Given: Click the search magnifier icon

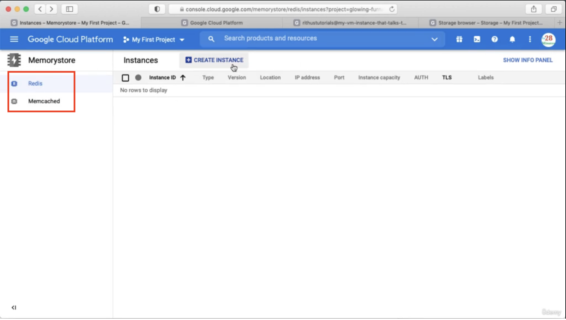Looking at the screenshot, I should (211, 39).
